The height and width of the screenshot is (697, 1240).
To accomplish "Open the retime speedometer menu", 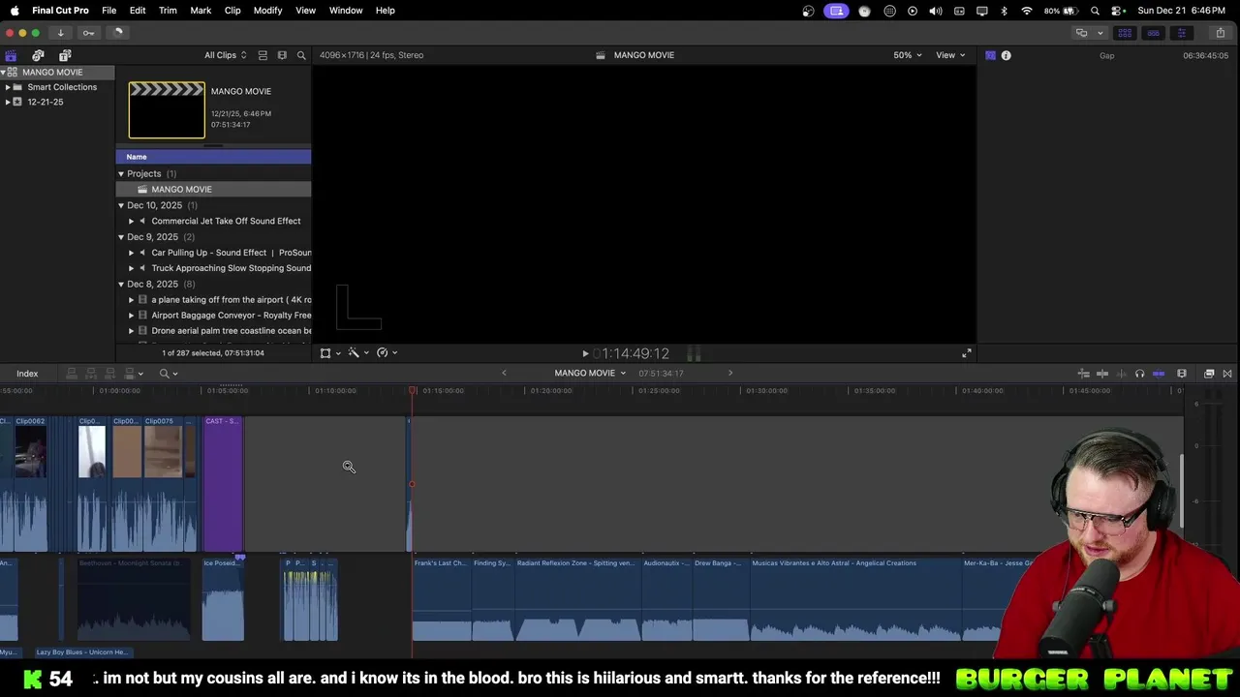I will pos(387,353).
